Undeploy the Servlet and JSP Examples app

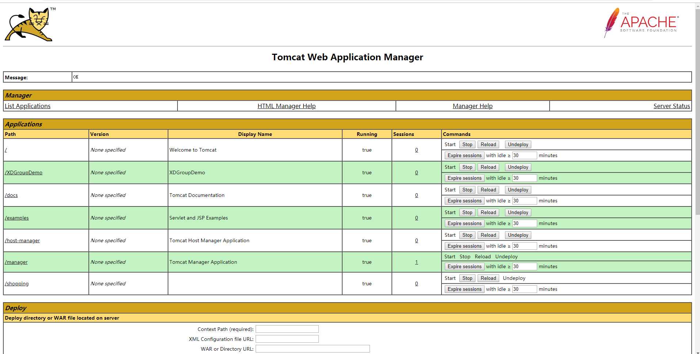pyautogui.click(x=518, y=213)
